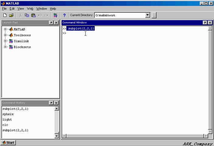
Task: Click the MATLAB icon in Launch Pad tree
Action: click(11, 29)
